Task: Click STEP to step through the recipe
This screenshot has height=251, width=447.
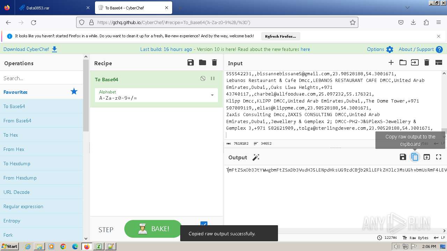Action: point(106,229)
